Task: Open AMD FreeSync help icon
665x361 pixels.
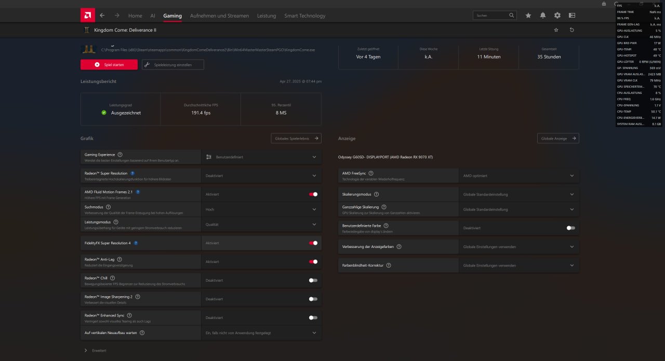Action: coord(371,173)
